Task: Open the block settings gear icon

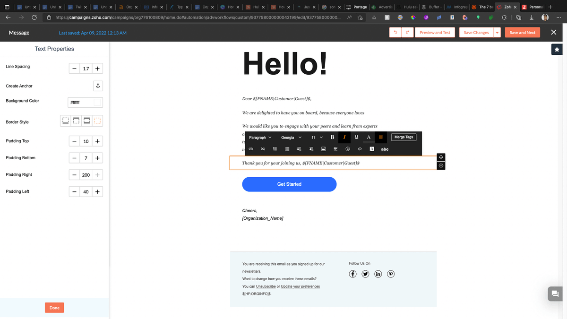Action: tap(440, 166)
